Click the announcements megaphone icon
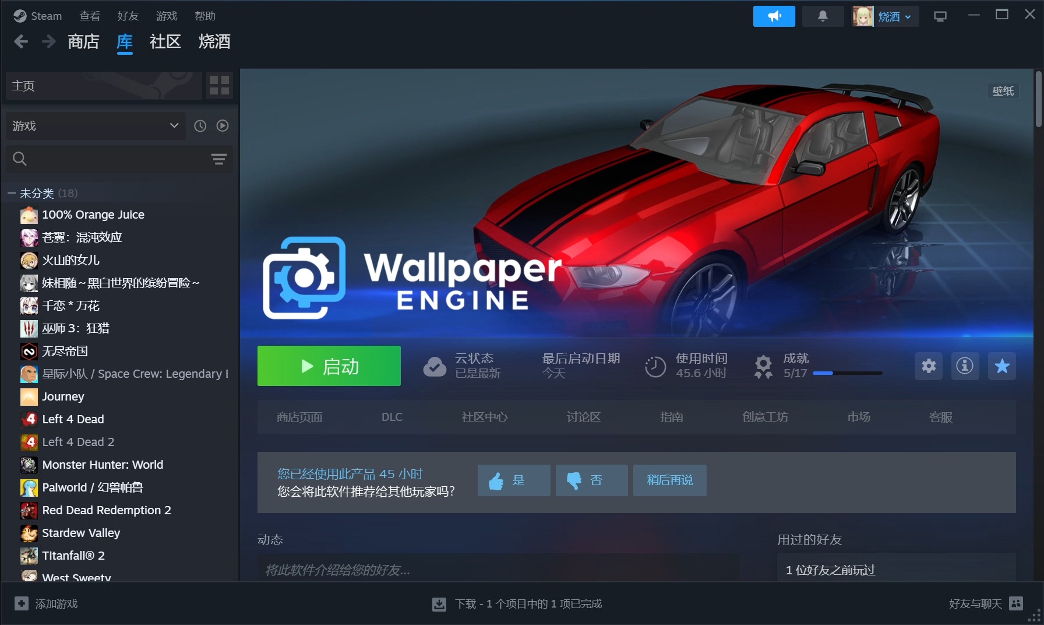Viewport: 1044px width, 625px height. click(774, 16)
